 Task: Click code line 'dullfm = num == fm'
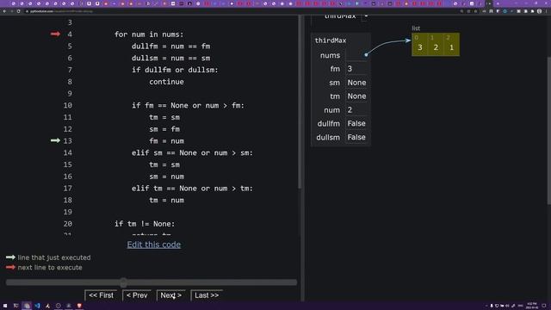click(171, 46)
